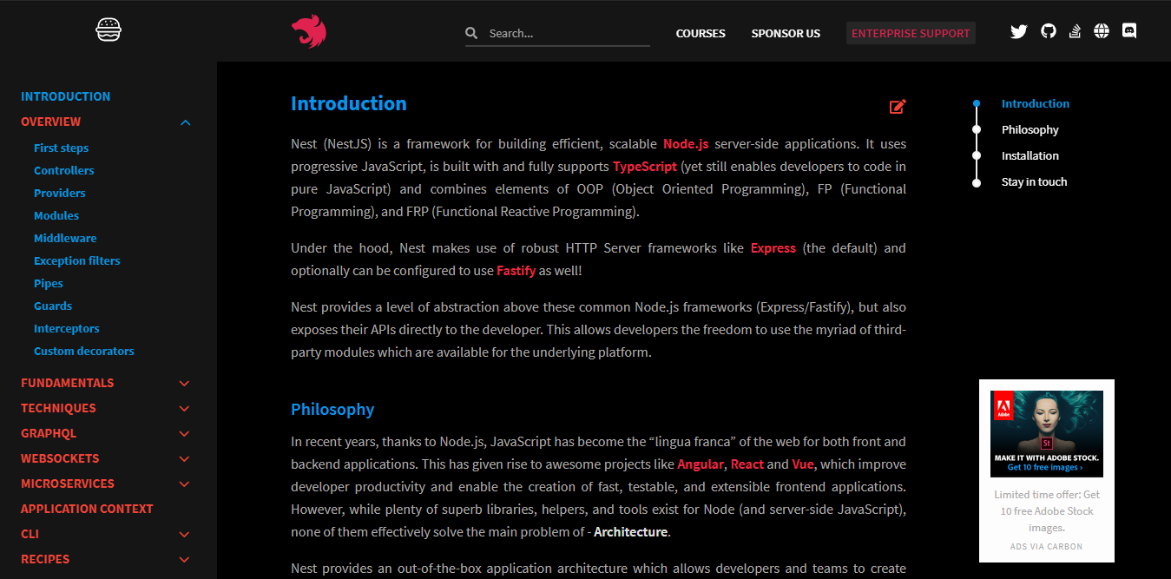Go to Pipes page
Viewport: 1171px width, 579px height.
click(49, 283)
